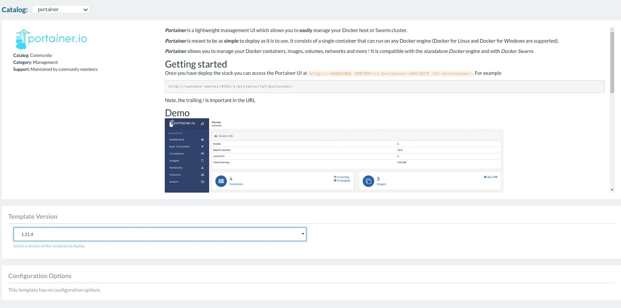Select the Networks icon in the navigation list
This screenshot has width=621, height=308.
pyautogui.click(x=202, y=168)
